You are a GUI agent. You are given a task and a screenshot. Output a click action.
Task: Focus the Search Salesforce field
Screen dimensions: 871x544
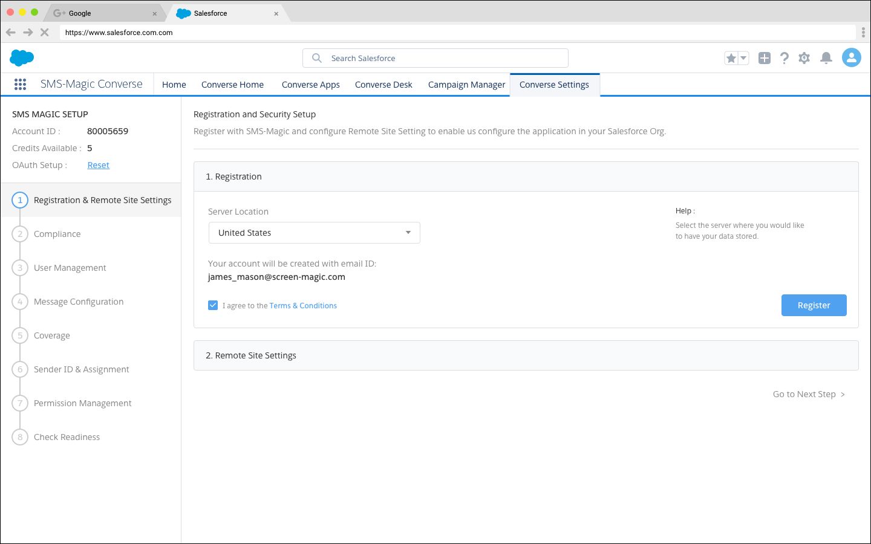coord(435,58)
